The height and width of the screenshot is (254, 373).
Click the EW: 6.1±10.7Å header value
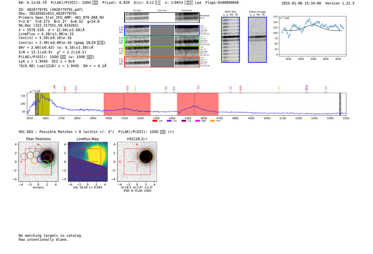point(33,3)
